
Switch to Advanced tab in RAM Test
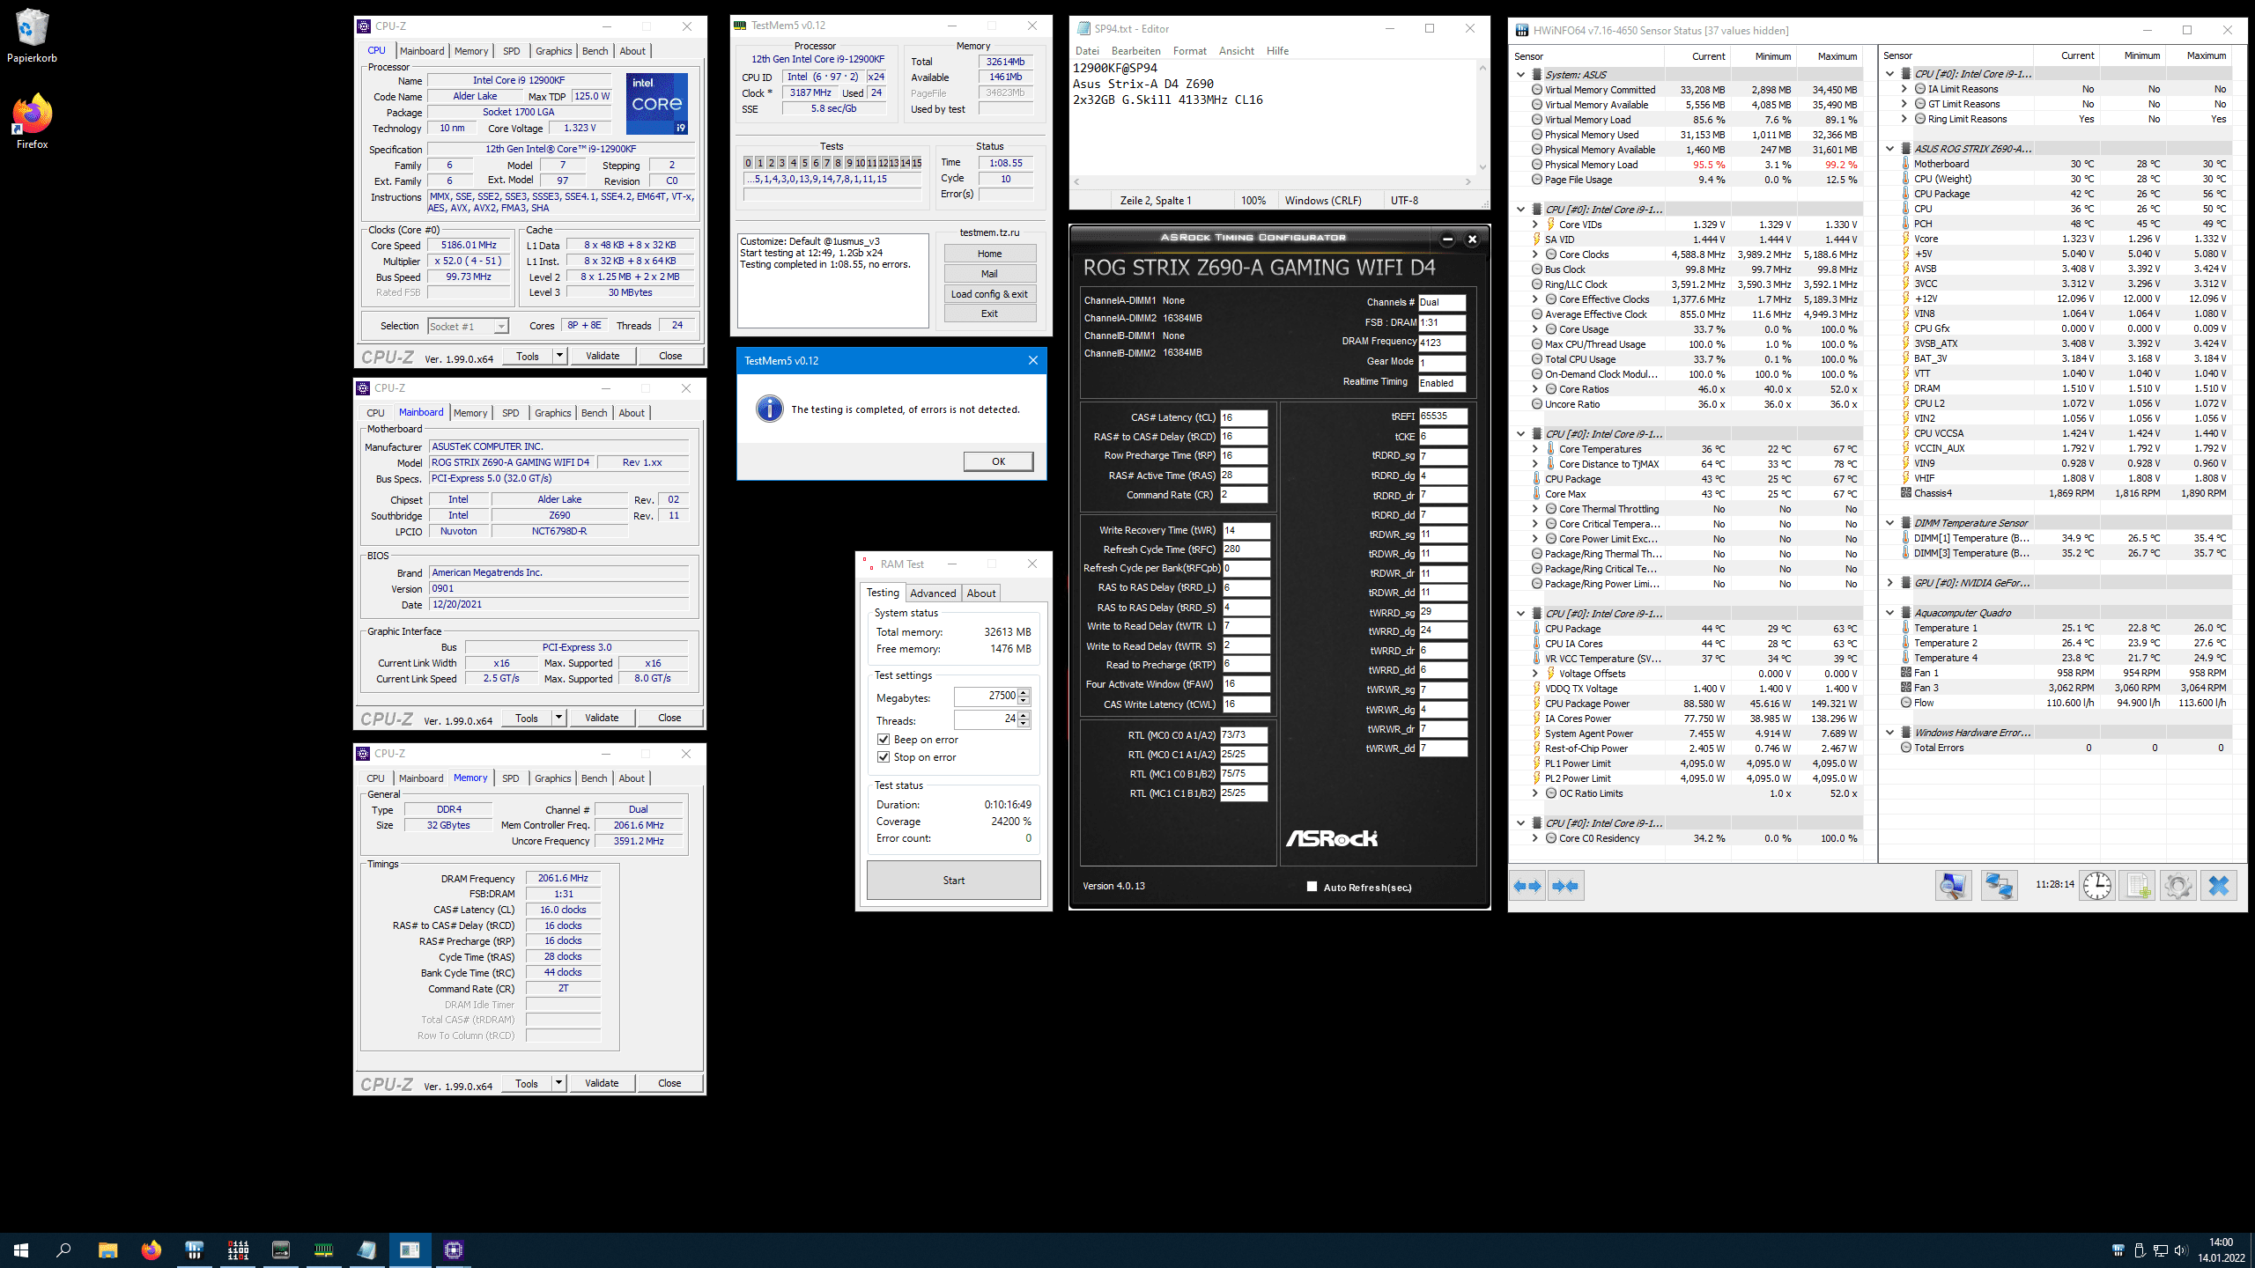pyautogui.click(x=932, y=593)
